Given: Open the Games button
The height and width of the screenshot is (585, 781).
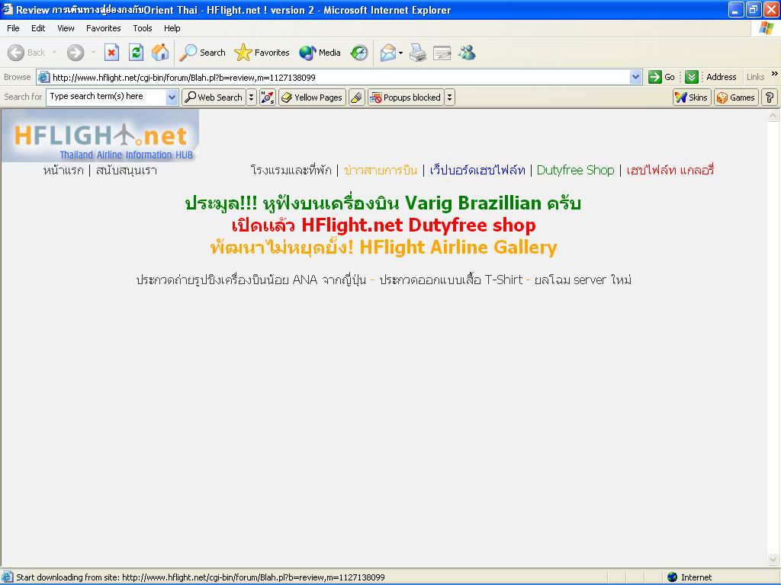Looking at the screenshot, I should [x=736, y=97].
